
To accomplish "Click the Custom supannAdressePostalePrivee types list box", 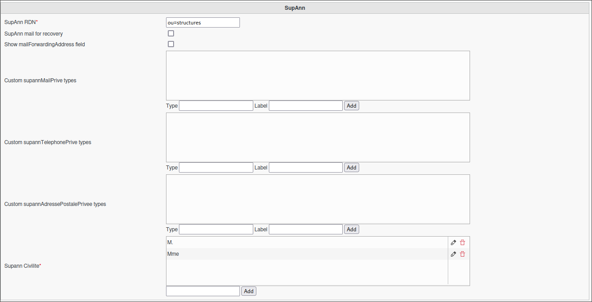I will (318, 199).
